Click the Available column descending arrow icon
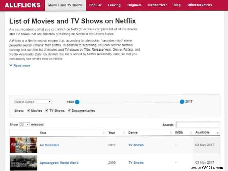228x171 pixels. click(x=218, y=133)
